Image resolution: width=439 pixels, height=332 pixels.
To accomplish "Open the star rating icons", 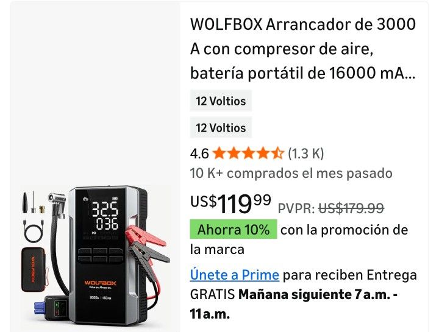I will coord(248,154).
